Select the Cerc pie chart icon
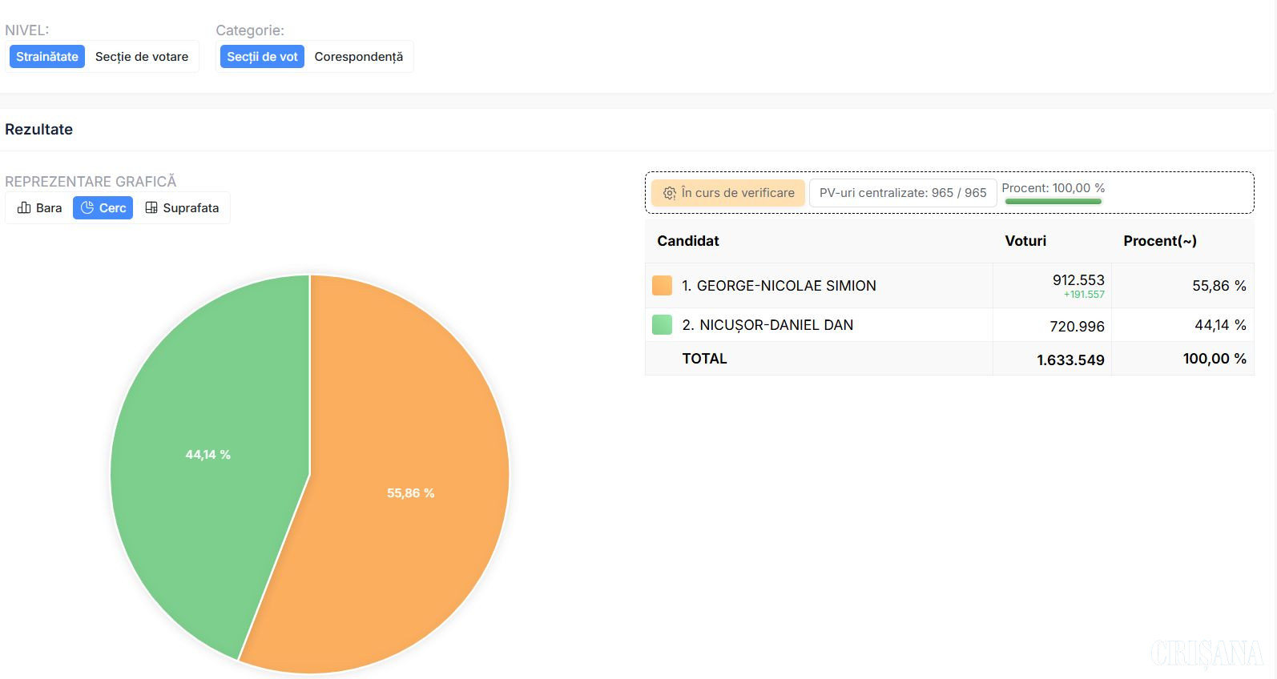 [87, 208]
